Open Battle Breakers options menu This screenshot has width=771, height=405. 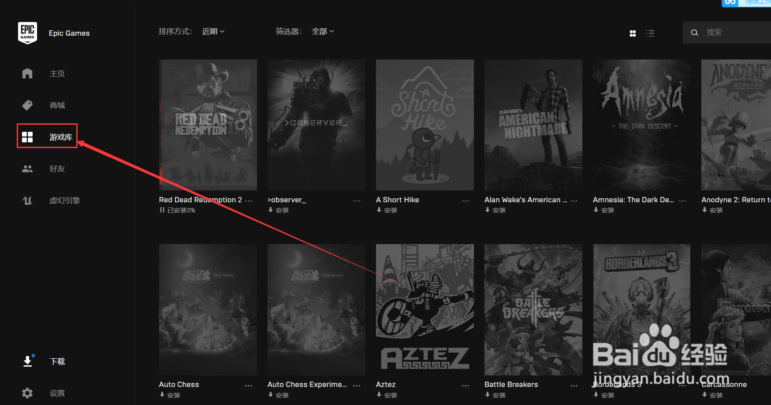click(574, 386)
